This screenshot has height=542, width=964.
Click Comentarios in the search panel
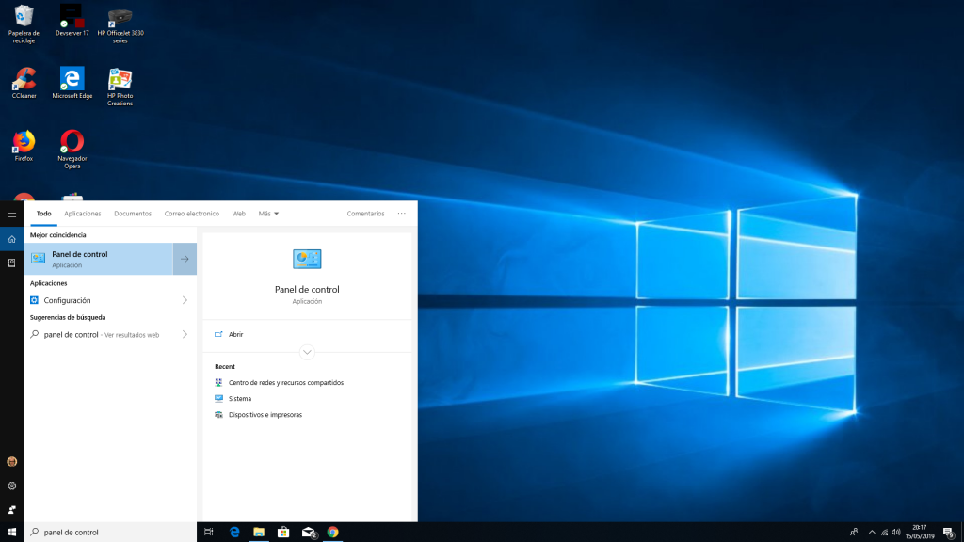(x=365, y=214)
